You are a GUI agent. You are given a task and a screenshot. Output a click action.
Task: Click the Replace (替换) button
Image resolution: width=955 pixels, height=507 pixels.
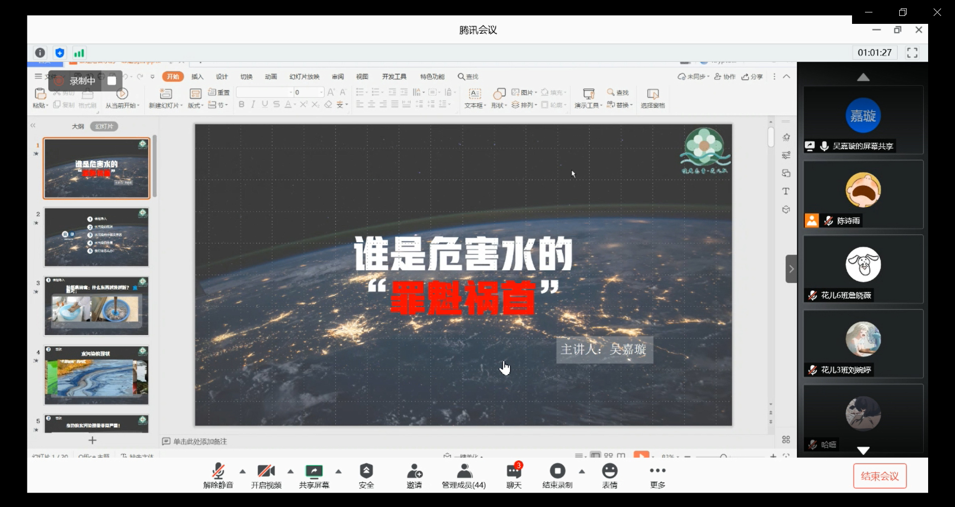pos(619,105)
